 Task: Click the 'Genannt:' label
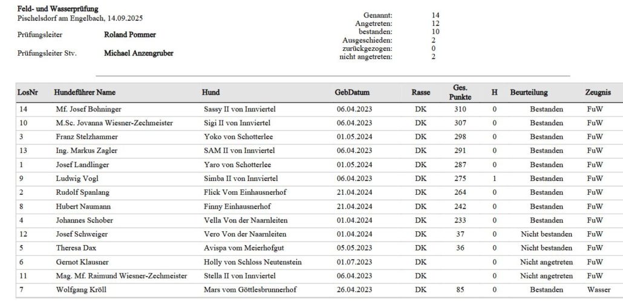(378, 16)
